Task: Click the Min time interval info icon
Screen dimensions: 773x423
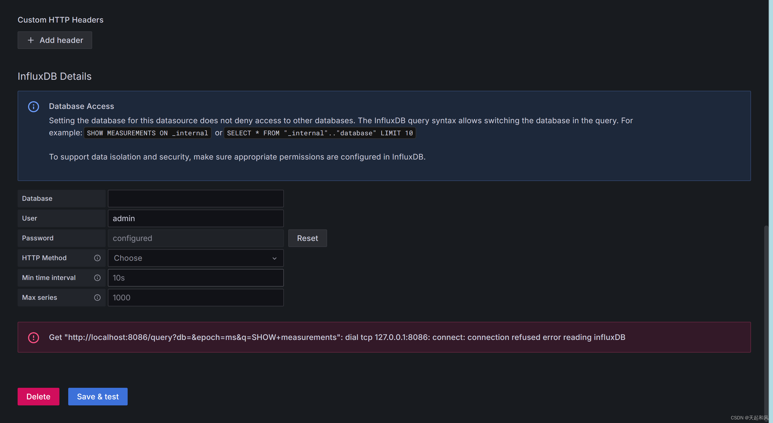Action: tap(97, 278)
